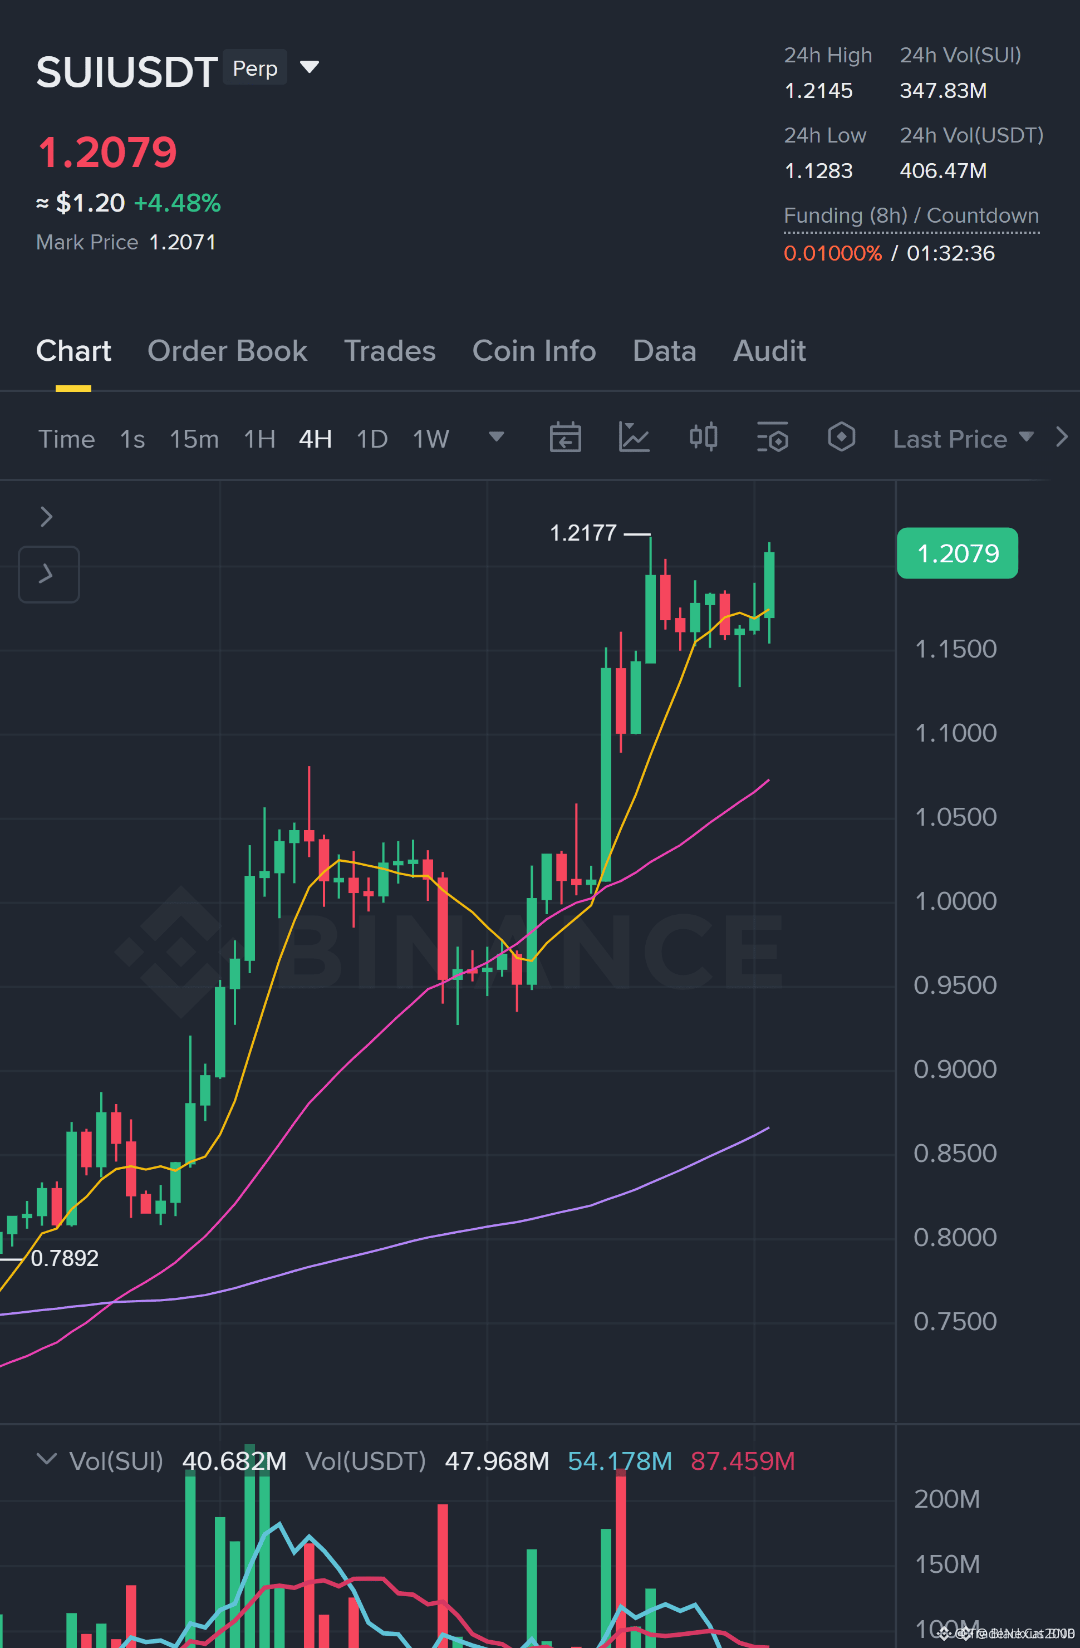
Task: Tap the hexagon chart tools icon
Action: tap(841, 438)
